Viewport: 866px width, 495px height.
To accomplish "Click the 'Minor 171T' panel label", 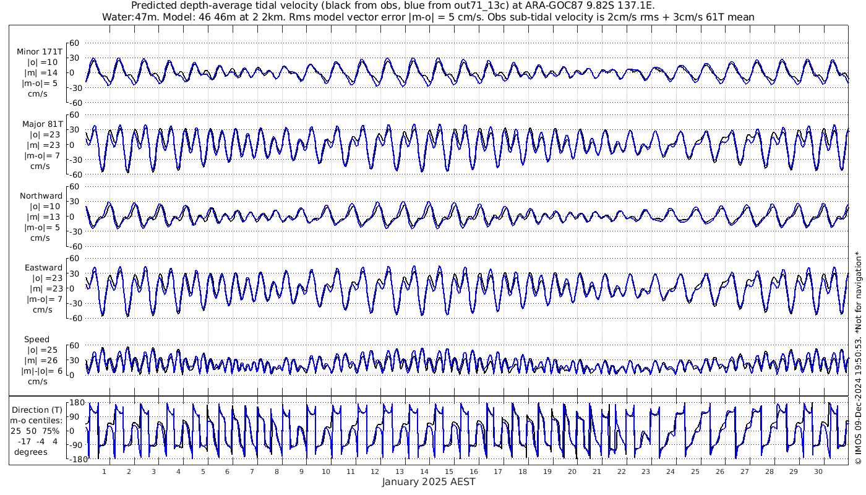I will coord(40,51).
